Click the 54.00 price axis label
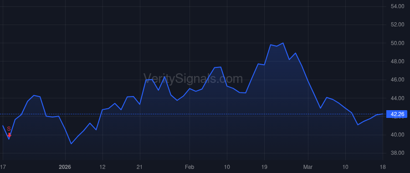The height and width of the screenshot is (173, 410). (397, 6)
